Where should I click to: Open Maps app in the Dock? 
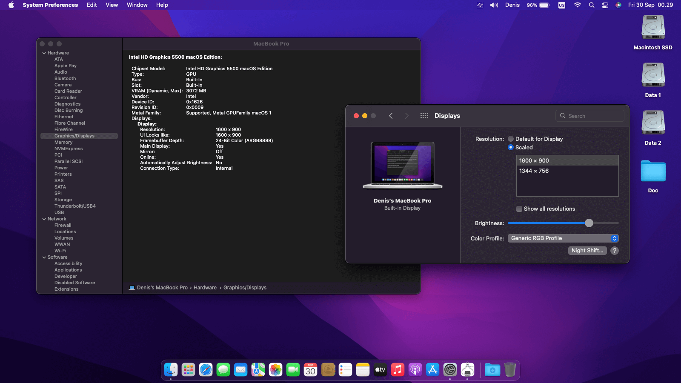258,370
